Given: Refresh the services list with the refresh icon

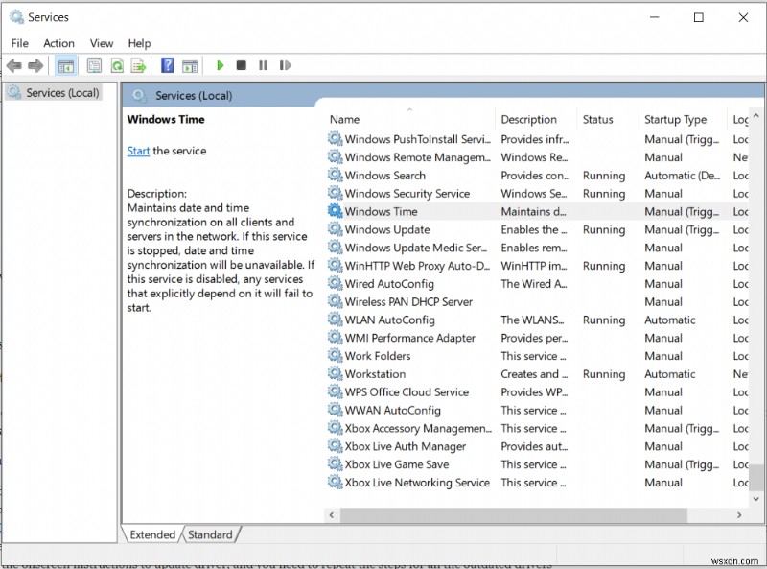Looking at the screenshot, I should click(117, 65).
